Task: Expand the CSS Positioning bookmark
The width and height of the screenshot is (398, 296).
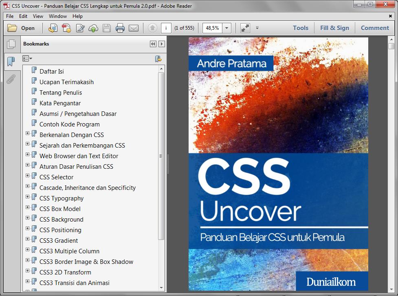Action: 27,229
